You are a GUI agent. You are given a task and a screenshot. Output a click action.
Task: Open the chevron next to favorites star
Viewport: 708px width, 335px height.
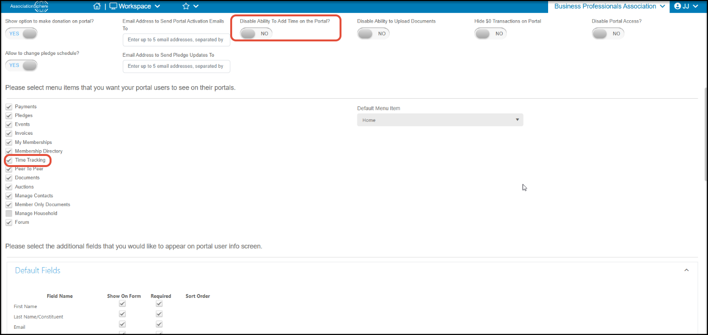[x=196, y=6]
